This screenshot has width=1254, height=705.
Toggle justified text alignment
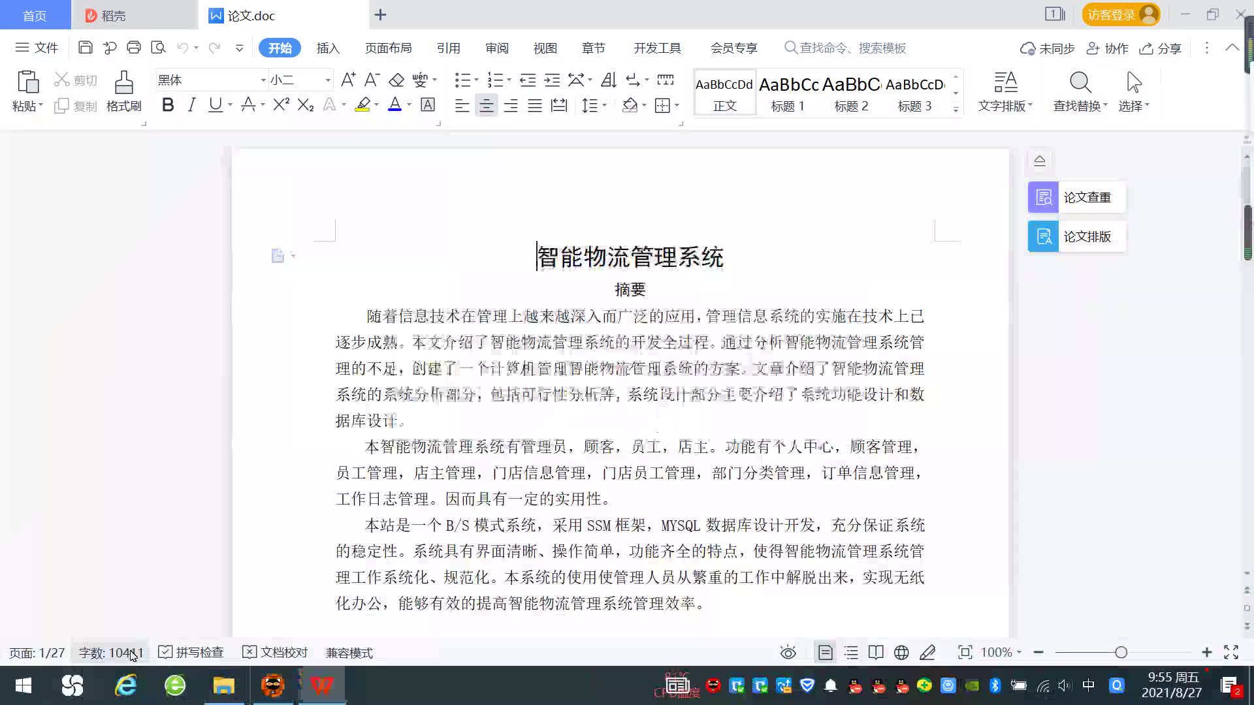[x=535, y=105]
